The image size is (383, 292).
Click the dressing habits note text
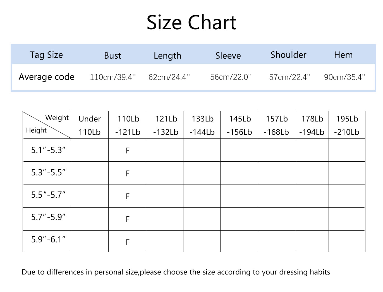176,272
